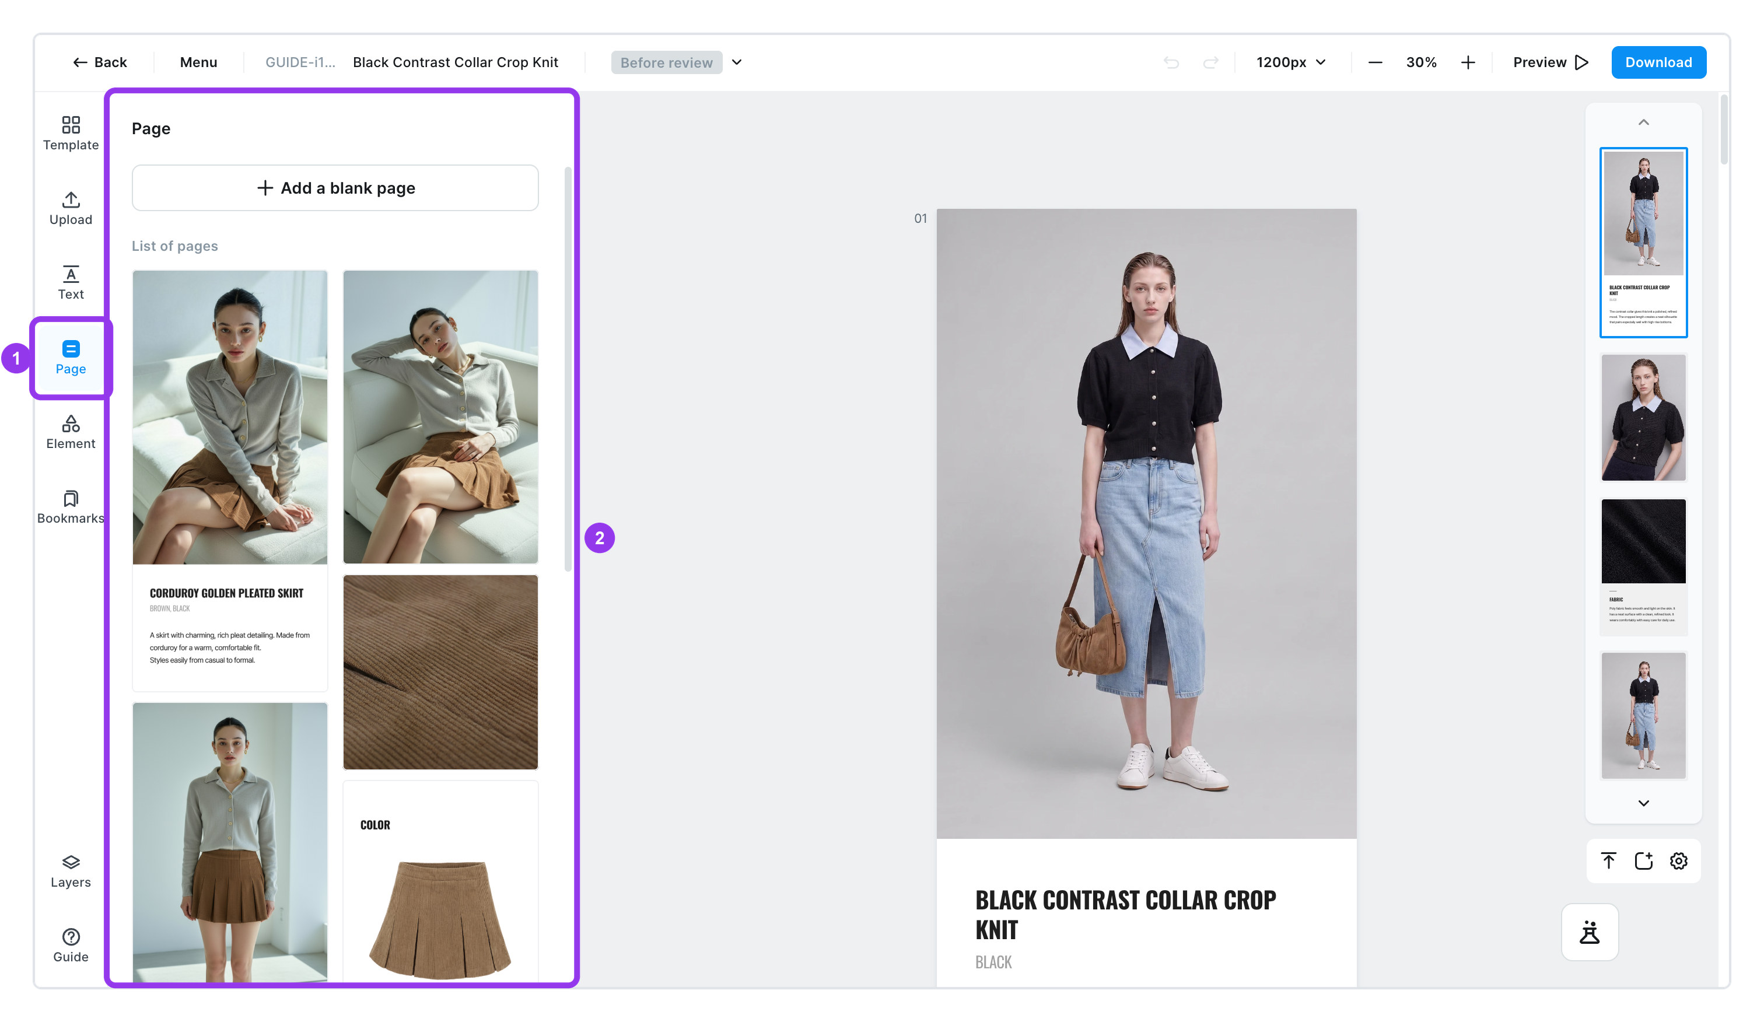Select the canvas heading BLACK CONTRAST COLLAR CROP KNIT
This screenshot has width=1764, height=1022.
point(1125,915)
